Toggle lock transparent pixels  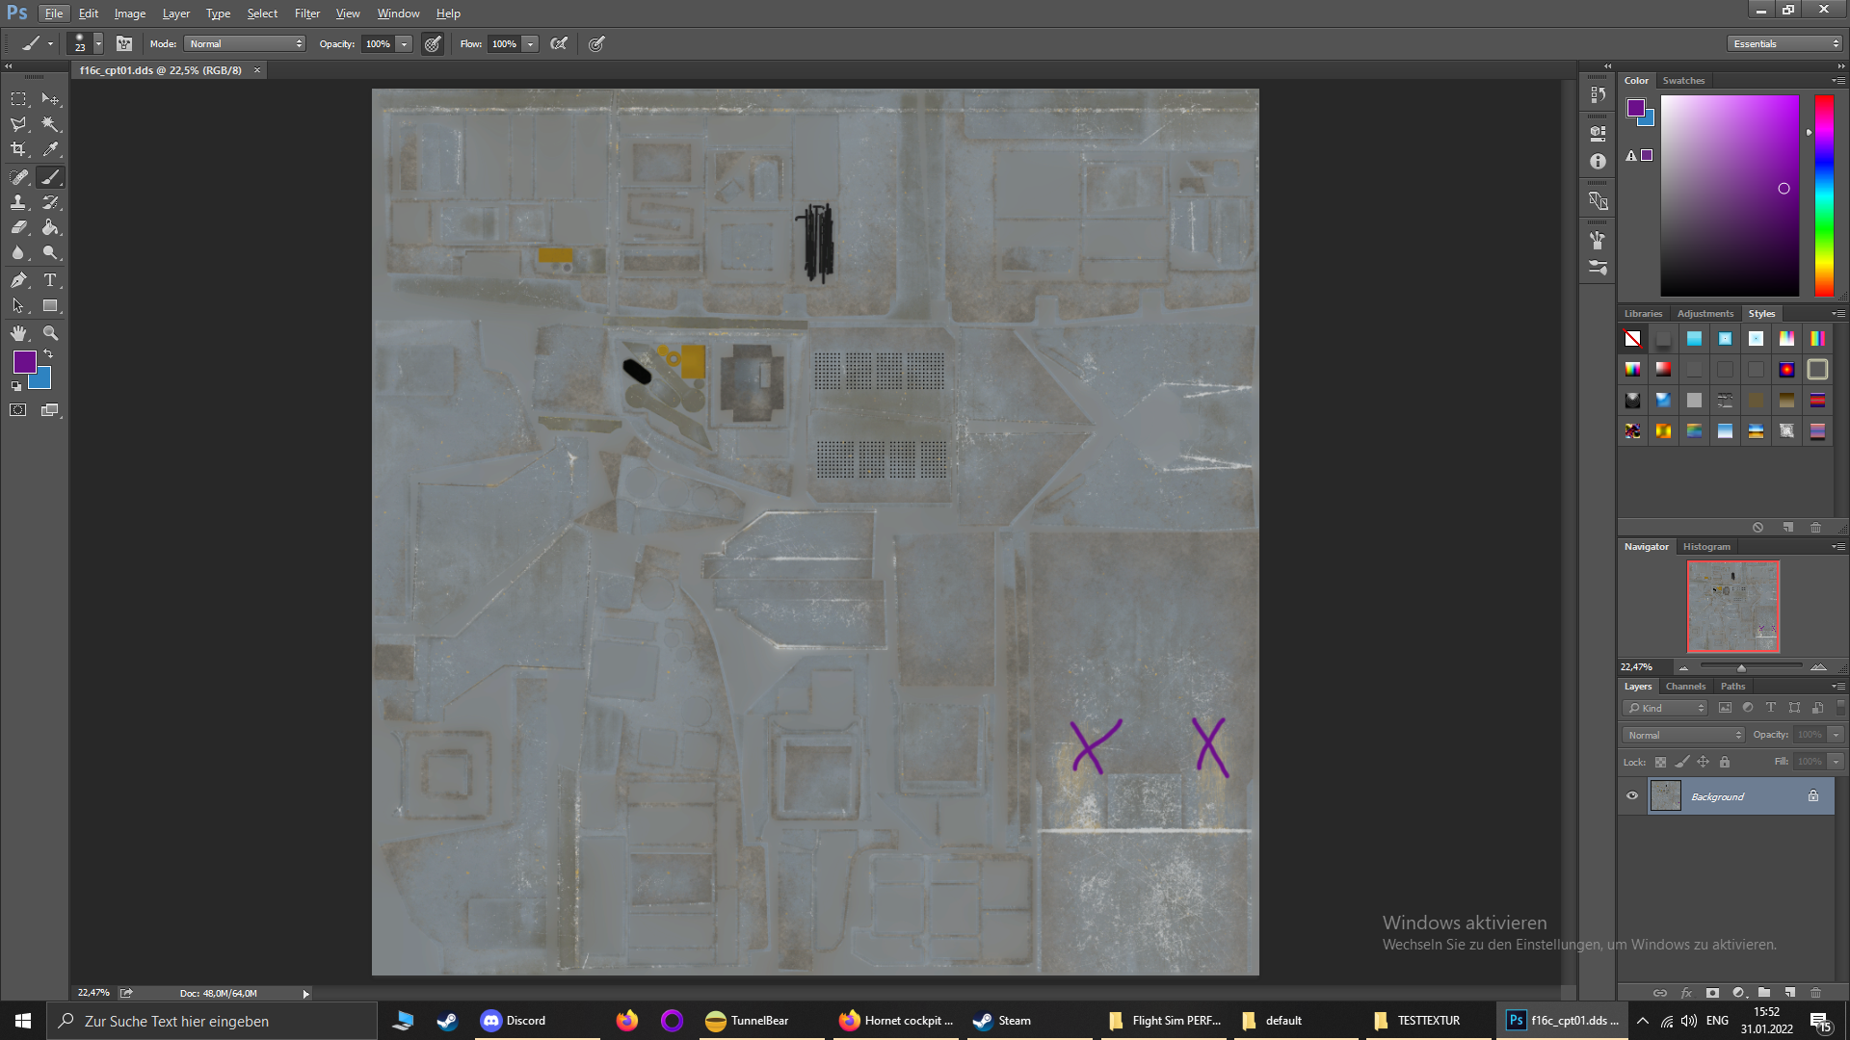click(x=1660, y=762)
